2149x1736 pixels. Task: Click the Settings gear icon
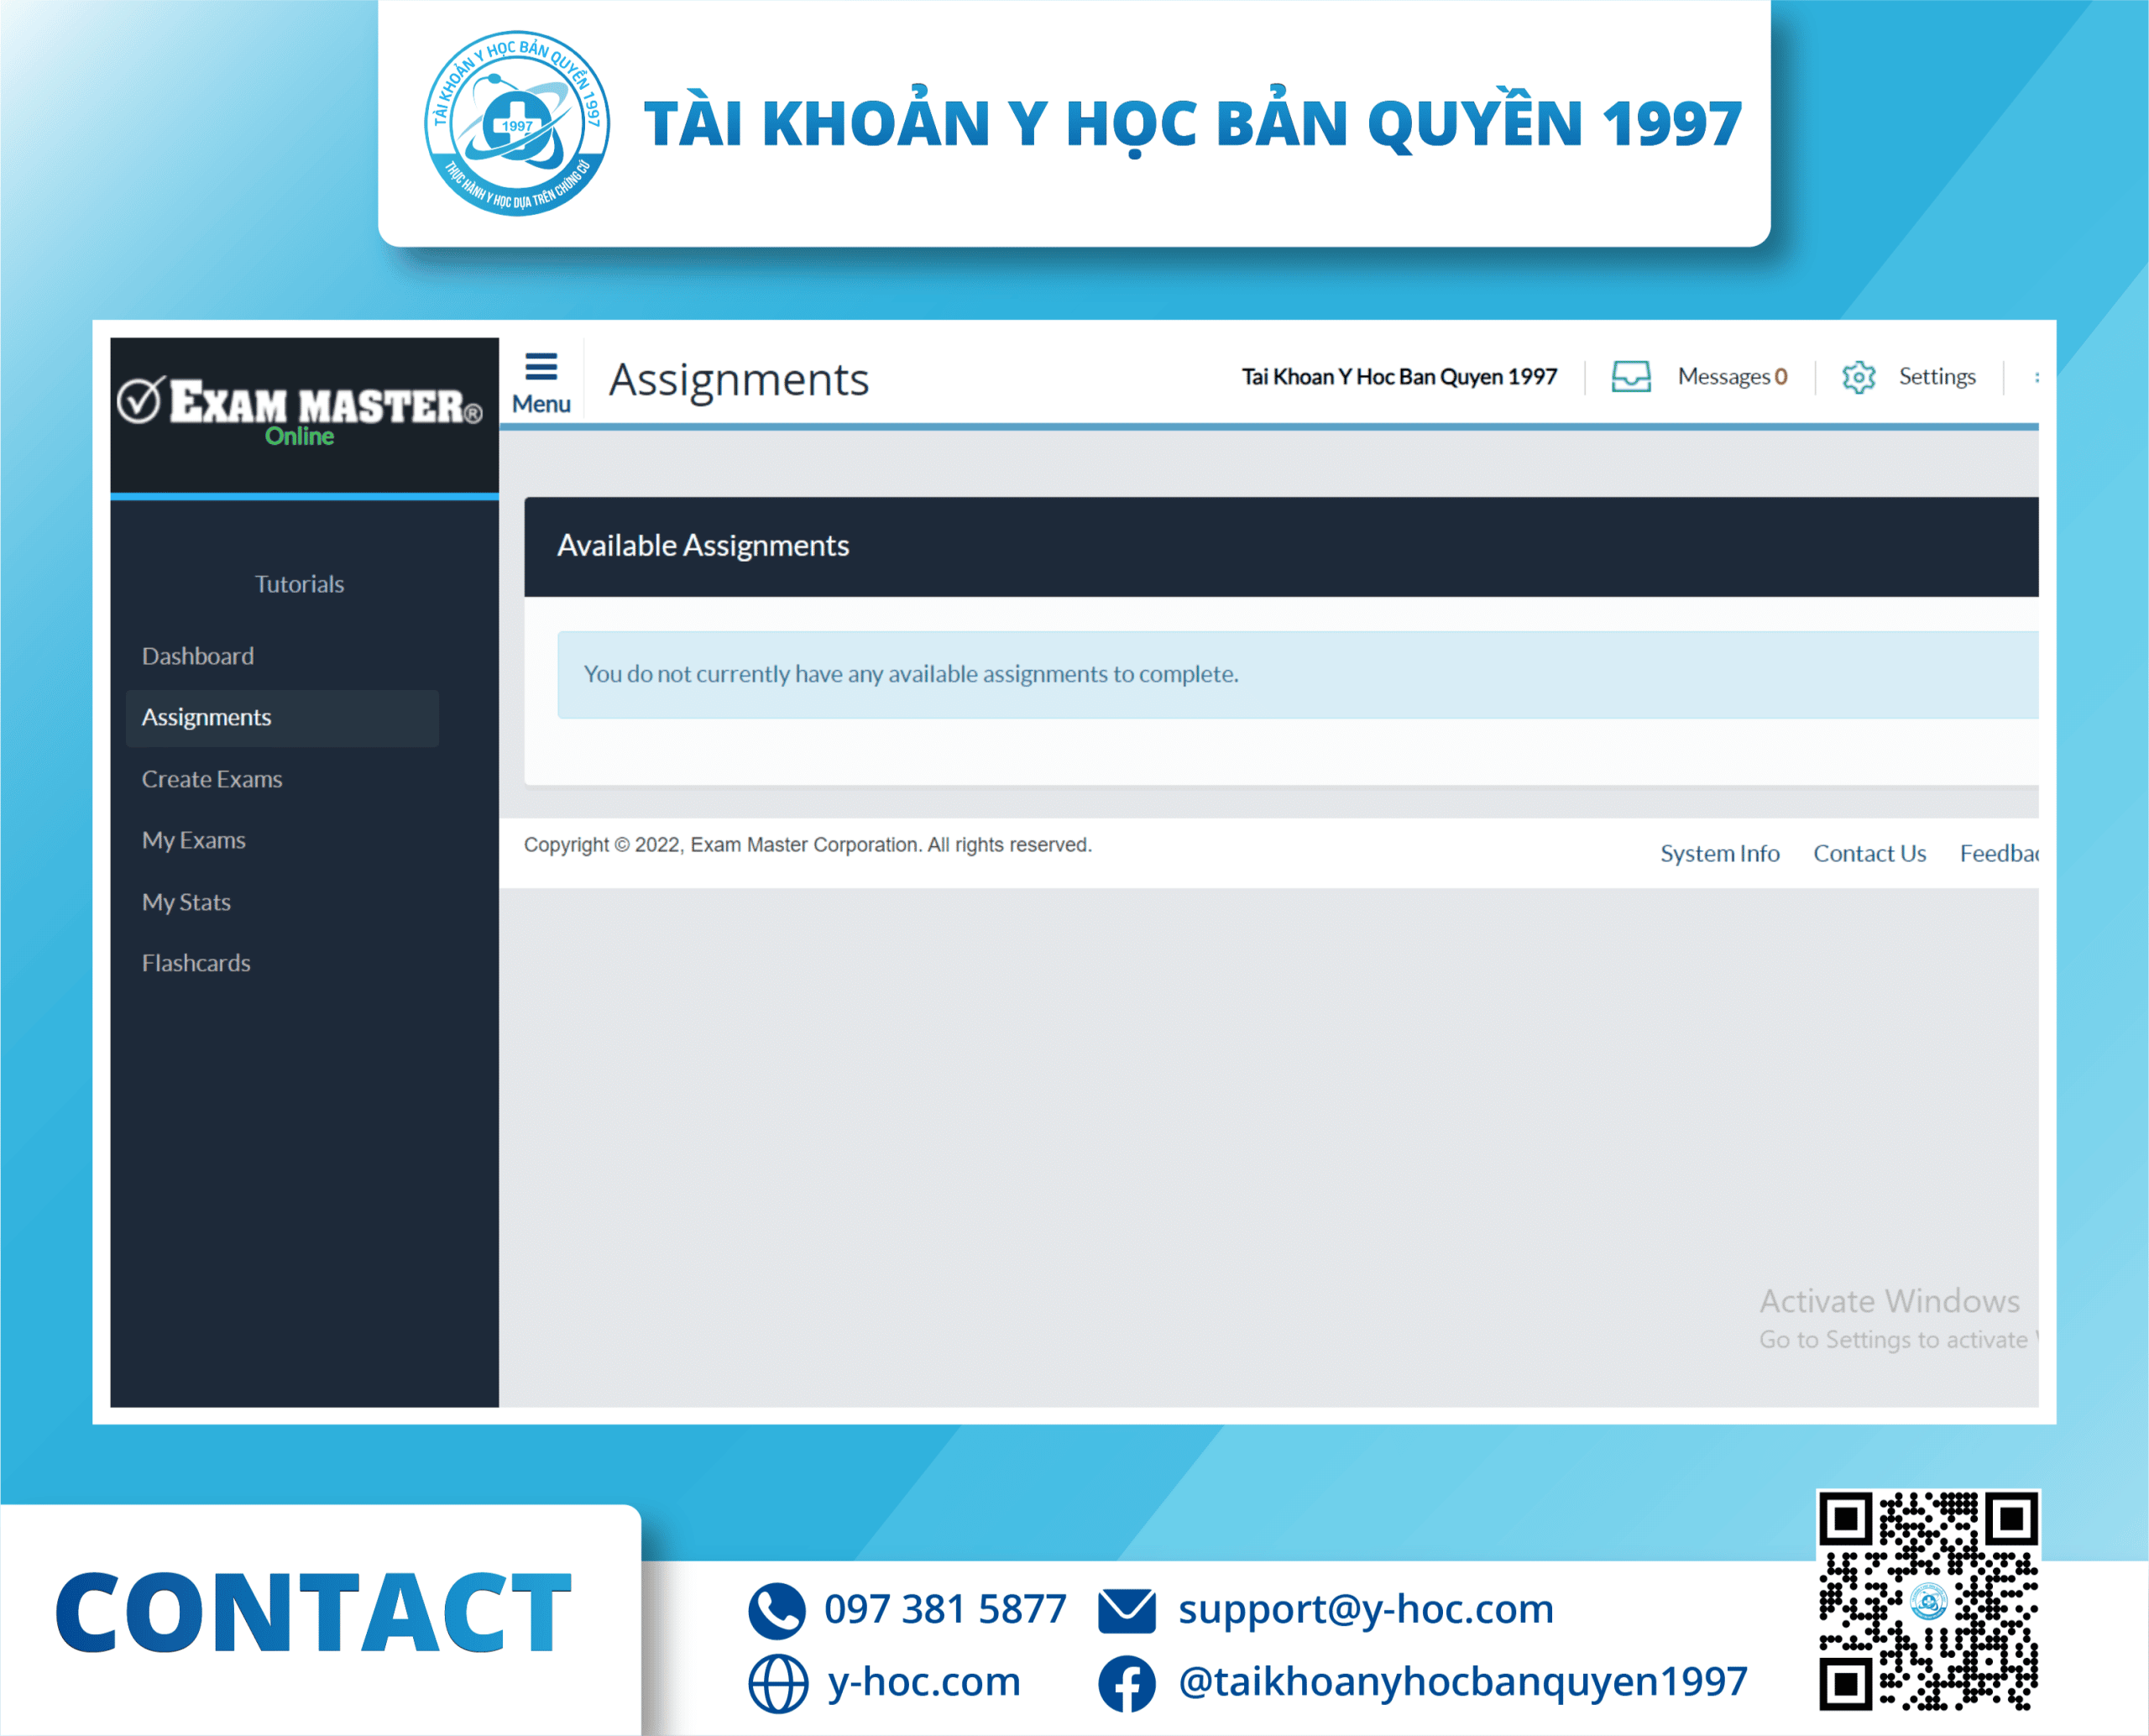[1858, 377]
